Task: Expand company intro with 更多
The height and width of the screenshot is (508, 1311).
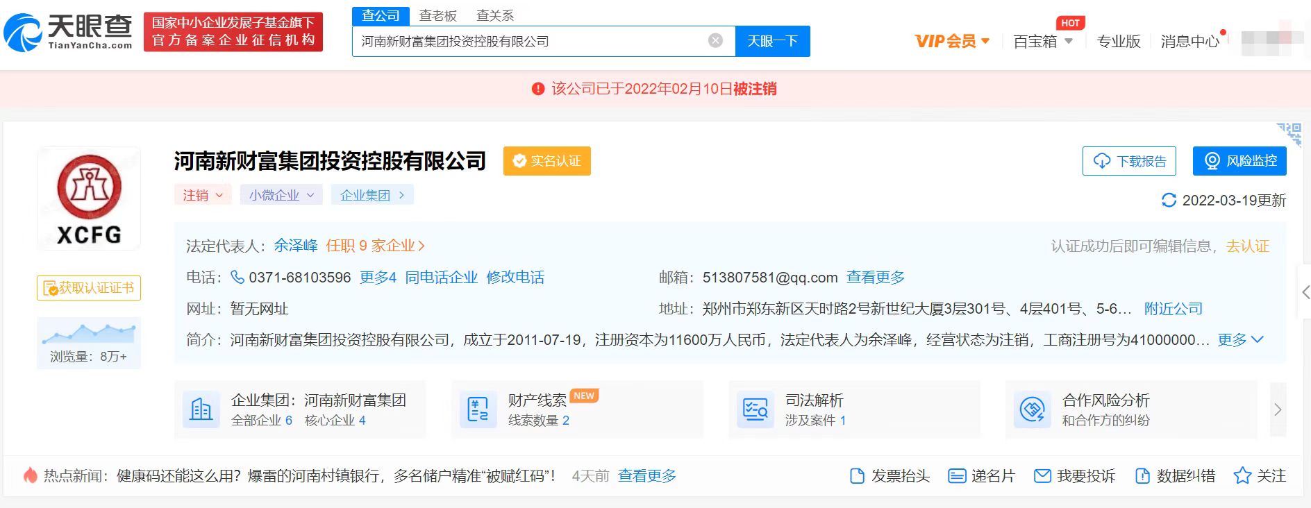Action: point(1240,339)
